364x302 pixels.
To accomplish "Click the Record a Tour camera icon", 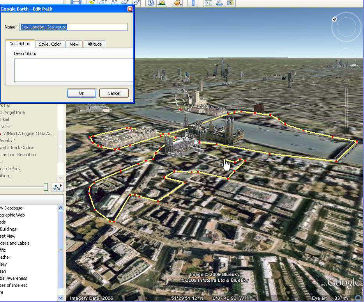I will tap(136, 2).
